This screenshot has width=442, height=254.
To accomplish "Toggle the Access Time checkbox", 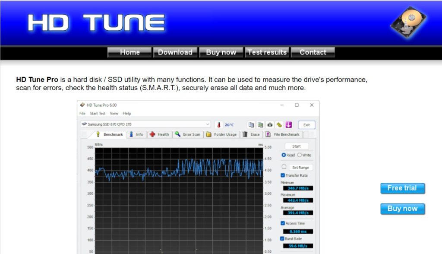I will click(x=283, y=223).
